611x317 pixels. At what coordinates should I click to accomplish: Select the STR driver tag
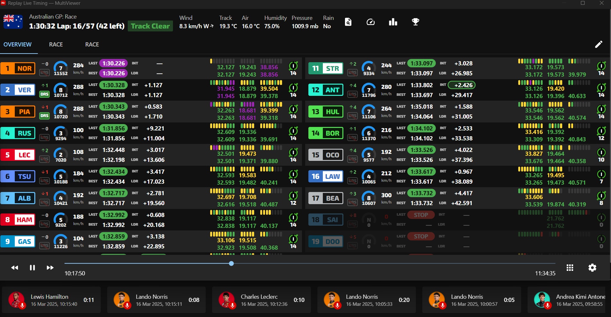click(326, 68)
